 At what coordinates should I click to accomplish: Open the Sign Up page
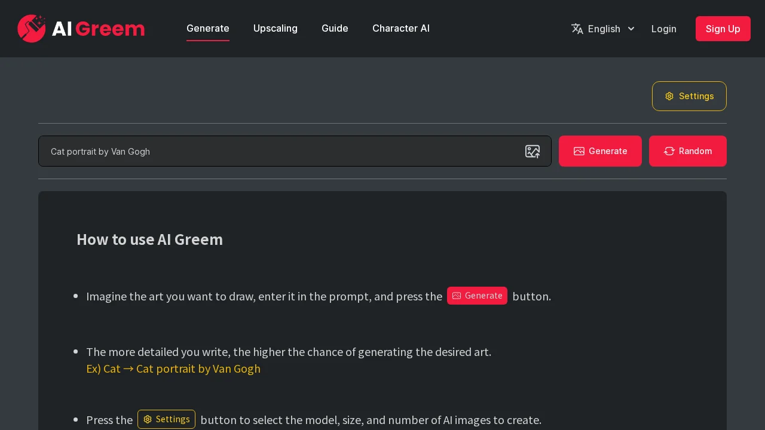point(723,29)
